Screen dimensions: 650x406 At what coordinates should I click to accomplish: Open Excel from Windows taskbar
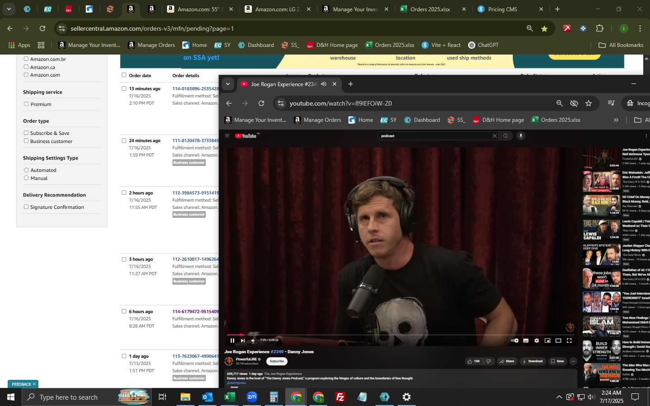tap(229, 397)
